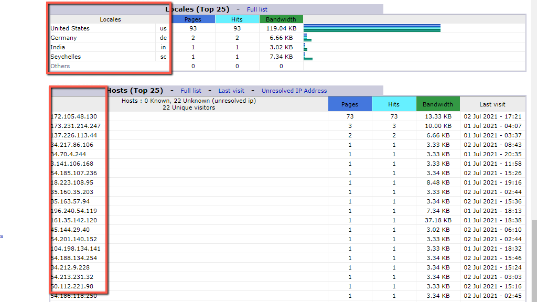This screenshot has height=302, width=537.
Task: Click the green Bandwidth header in Locales table
Action: (281, 19)
